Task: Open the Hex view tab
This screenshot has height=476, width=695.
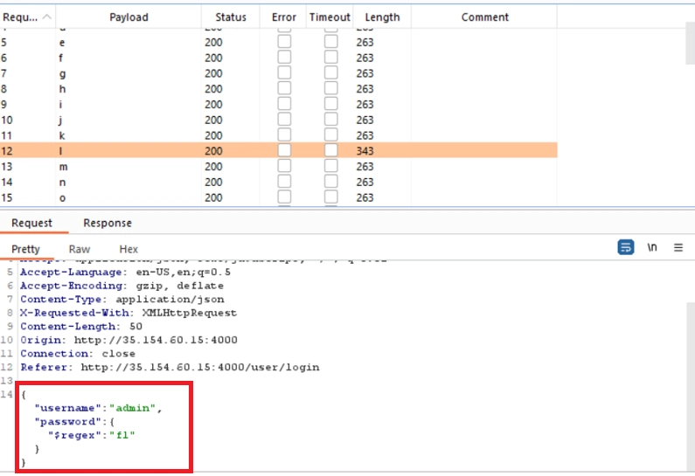Action: click(129, 249)
